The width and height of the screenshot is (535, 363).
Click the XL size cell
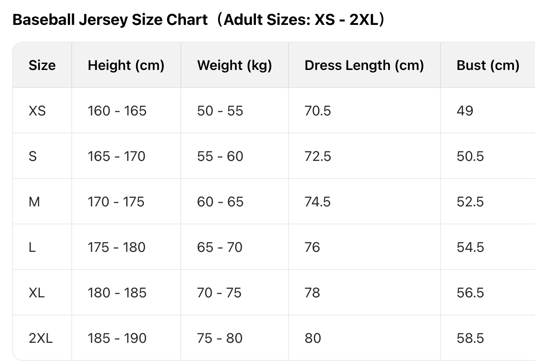pos(36,293)
